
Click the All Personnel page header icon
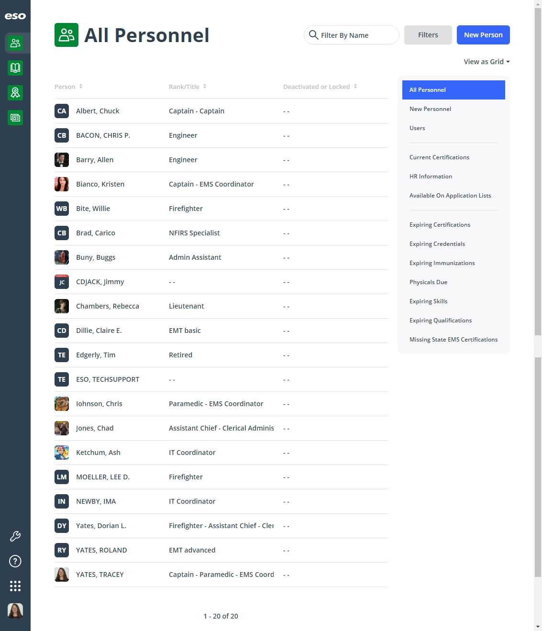66,35
